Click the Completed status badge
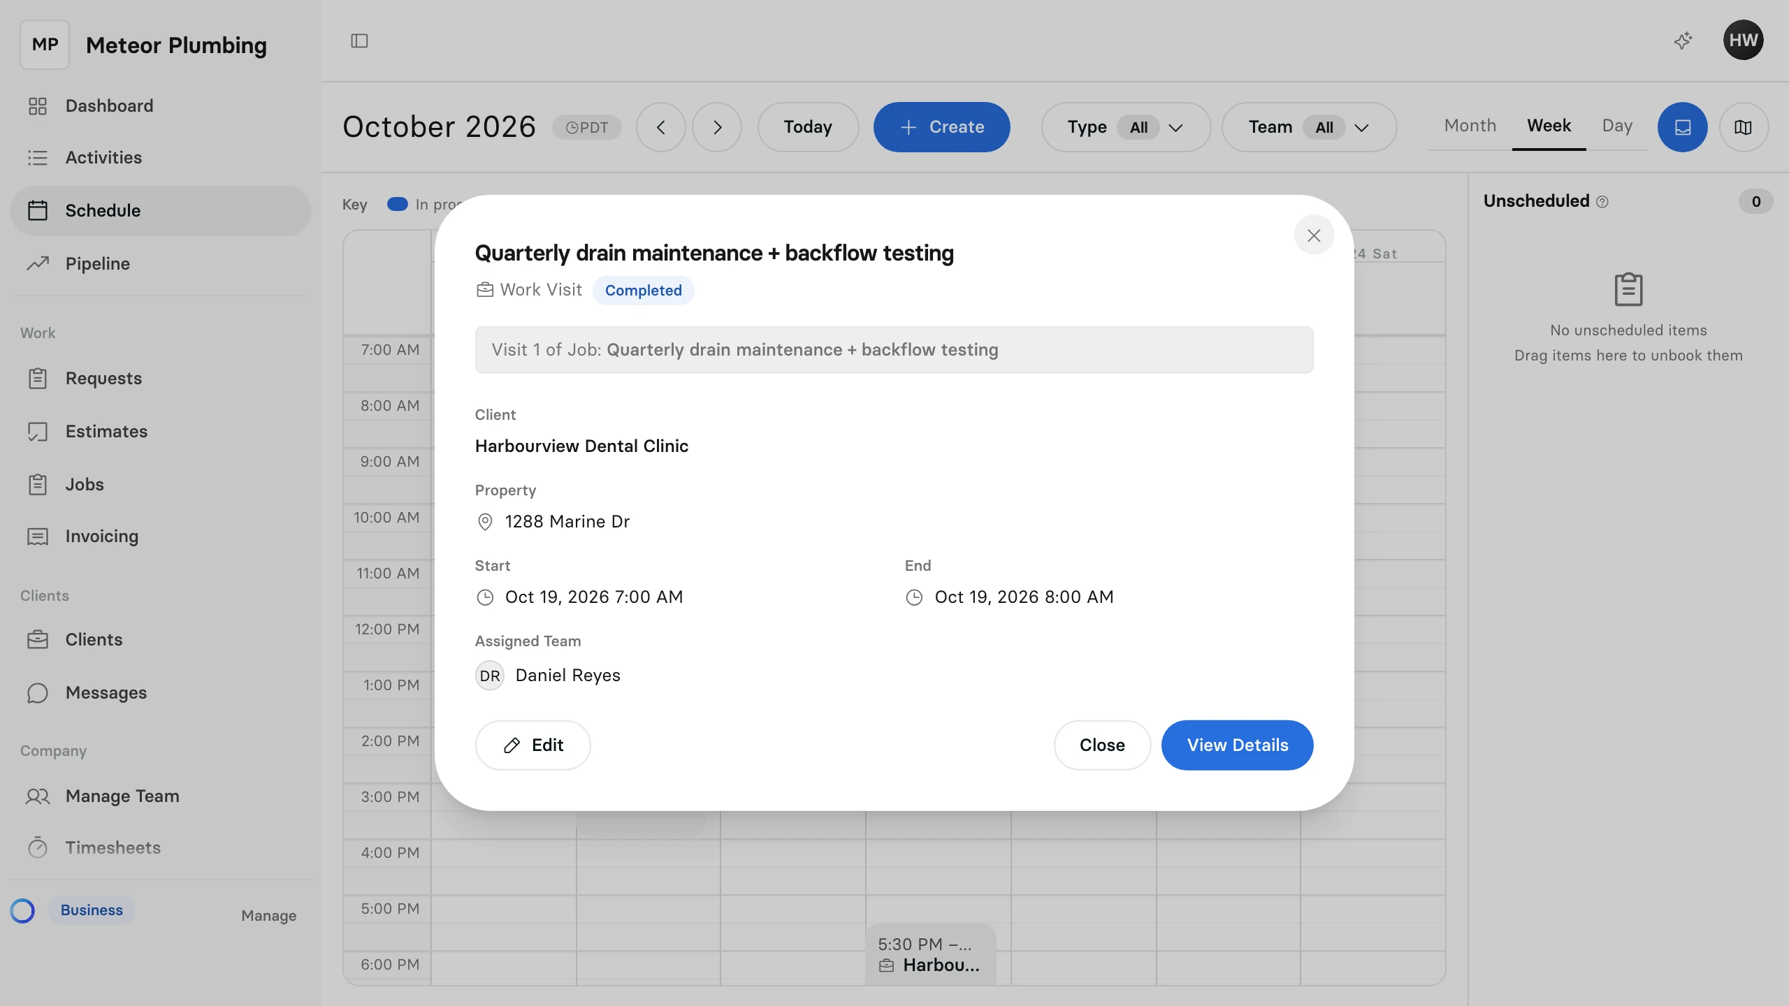1789x1006 pixels. [643, 291]
